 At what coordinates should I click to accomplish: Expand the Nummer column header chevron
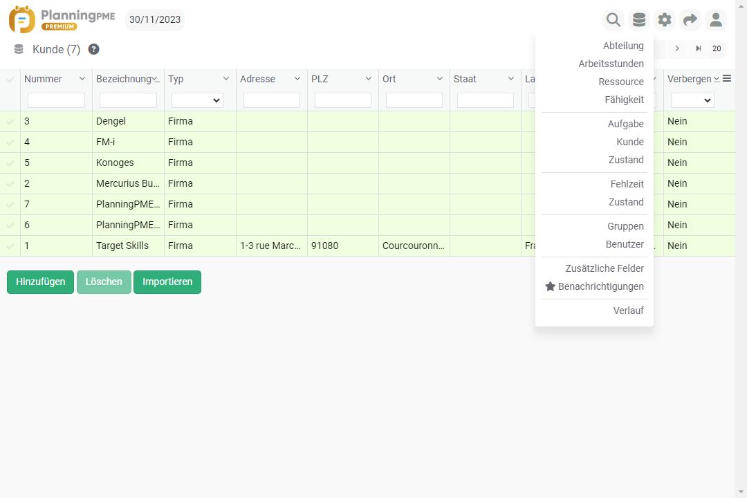click(82, 79)
